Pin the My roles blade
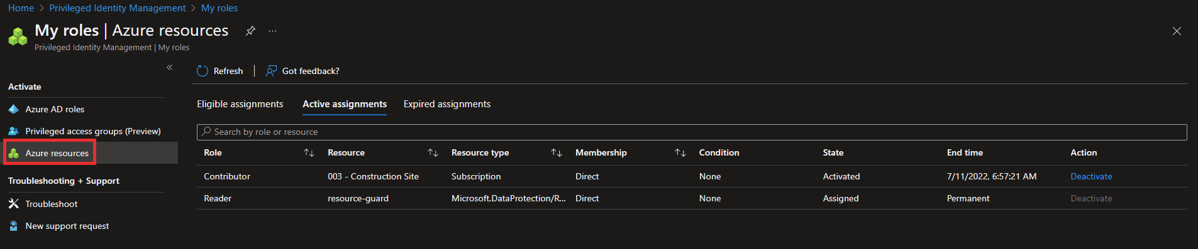The width and height of the screenshot is (1198, 249). [x=250, y=31]
